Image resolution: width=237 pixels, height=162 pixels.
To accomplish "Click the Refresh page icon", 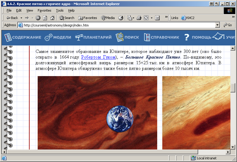I will [45, 18].
